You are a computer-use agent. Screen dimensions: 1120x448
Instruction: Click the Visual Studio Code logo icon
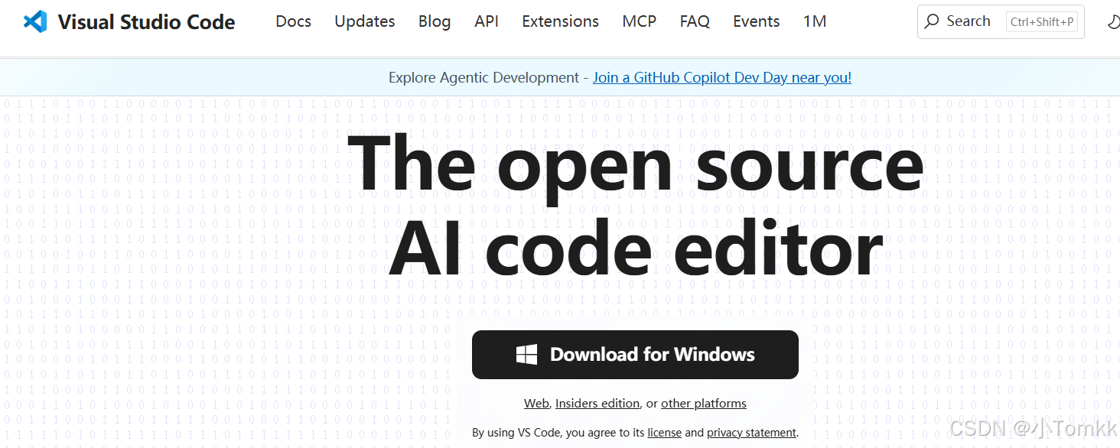tap(35, 21)
